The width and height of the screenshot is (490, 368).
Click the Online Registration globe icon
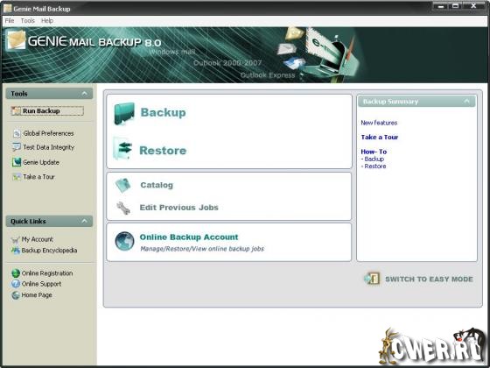click(16, 273)
